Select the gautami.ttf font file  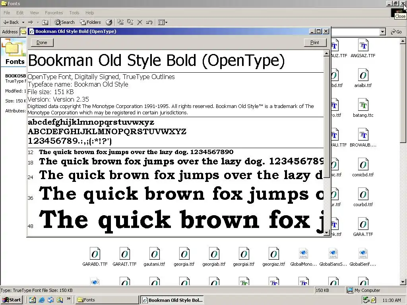[155, 257]
